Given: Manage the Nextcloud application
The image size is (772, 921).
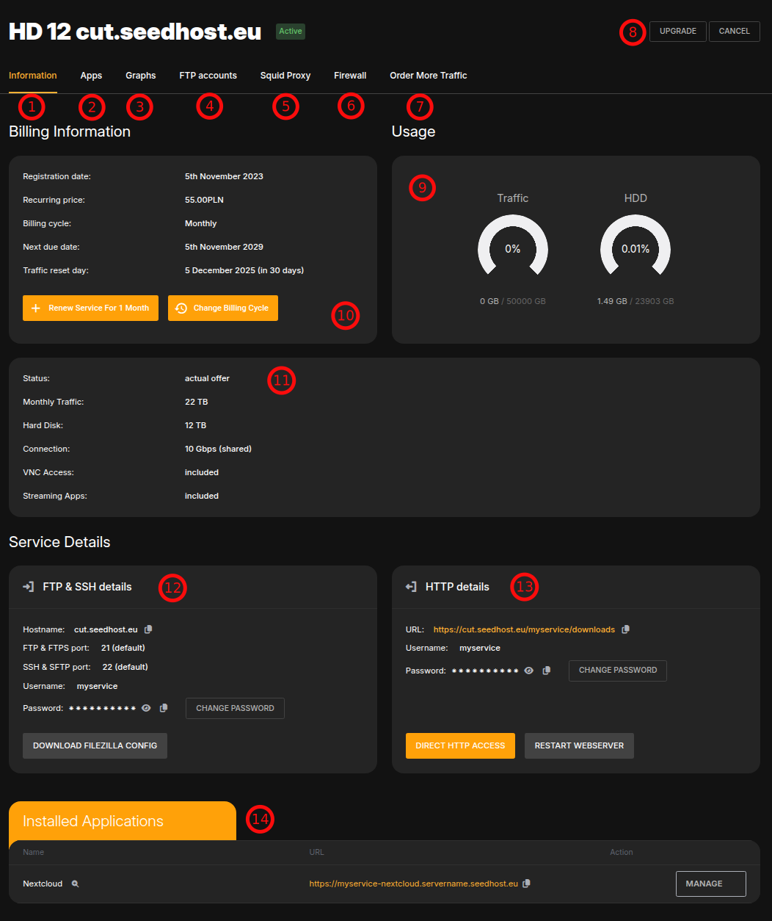Looking at the screenshot, I should 711,884.
